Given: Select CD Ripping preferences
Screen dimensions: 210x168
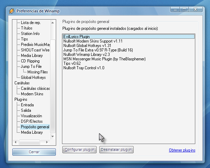Looking at the screenshot, I should pyautogui.click(x=30, y=61).
